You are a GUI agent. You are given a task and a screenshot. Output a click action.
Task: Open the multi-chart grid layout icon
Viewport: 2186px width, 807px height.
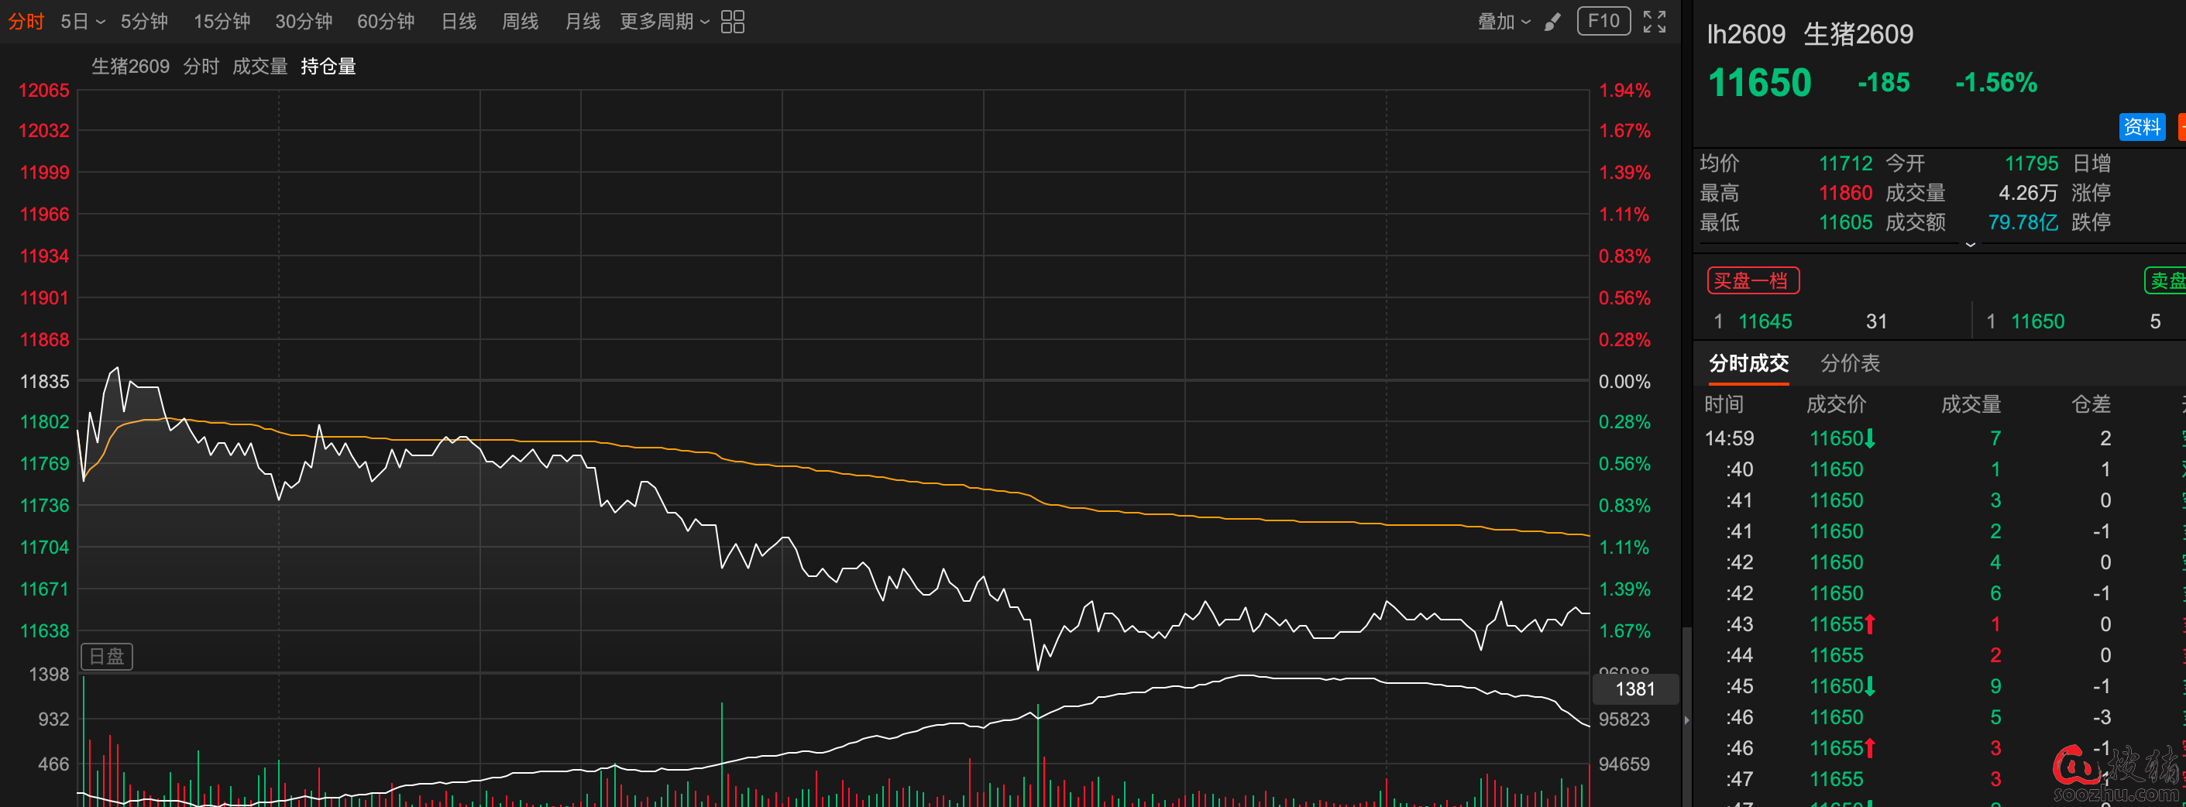pos(732,22)
